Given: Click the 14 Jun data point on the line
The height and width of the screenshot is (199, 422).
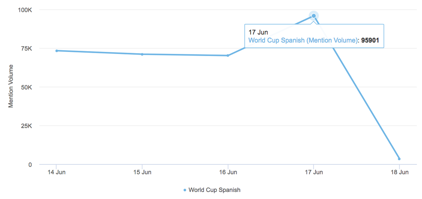Looking at the screenshot, I should [x=56, y=51].
